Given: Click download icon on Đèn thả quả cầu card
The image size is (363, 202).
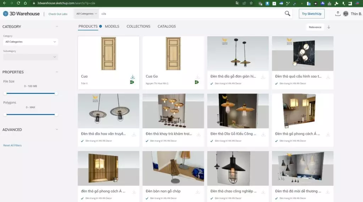Looking at the screenshot, I should (328, 77).
